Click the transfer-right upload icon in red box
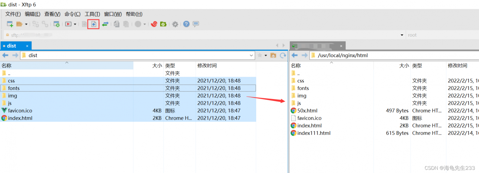This screenshot has height=173, width=479. [94, 24]
